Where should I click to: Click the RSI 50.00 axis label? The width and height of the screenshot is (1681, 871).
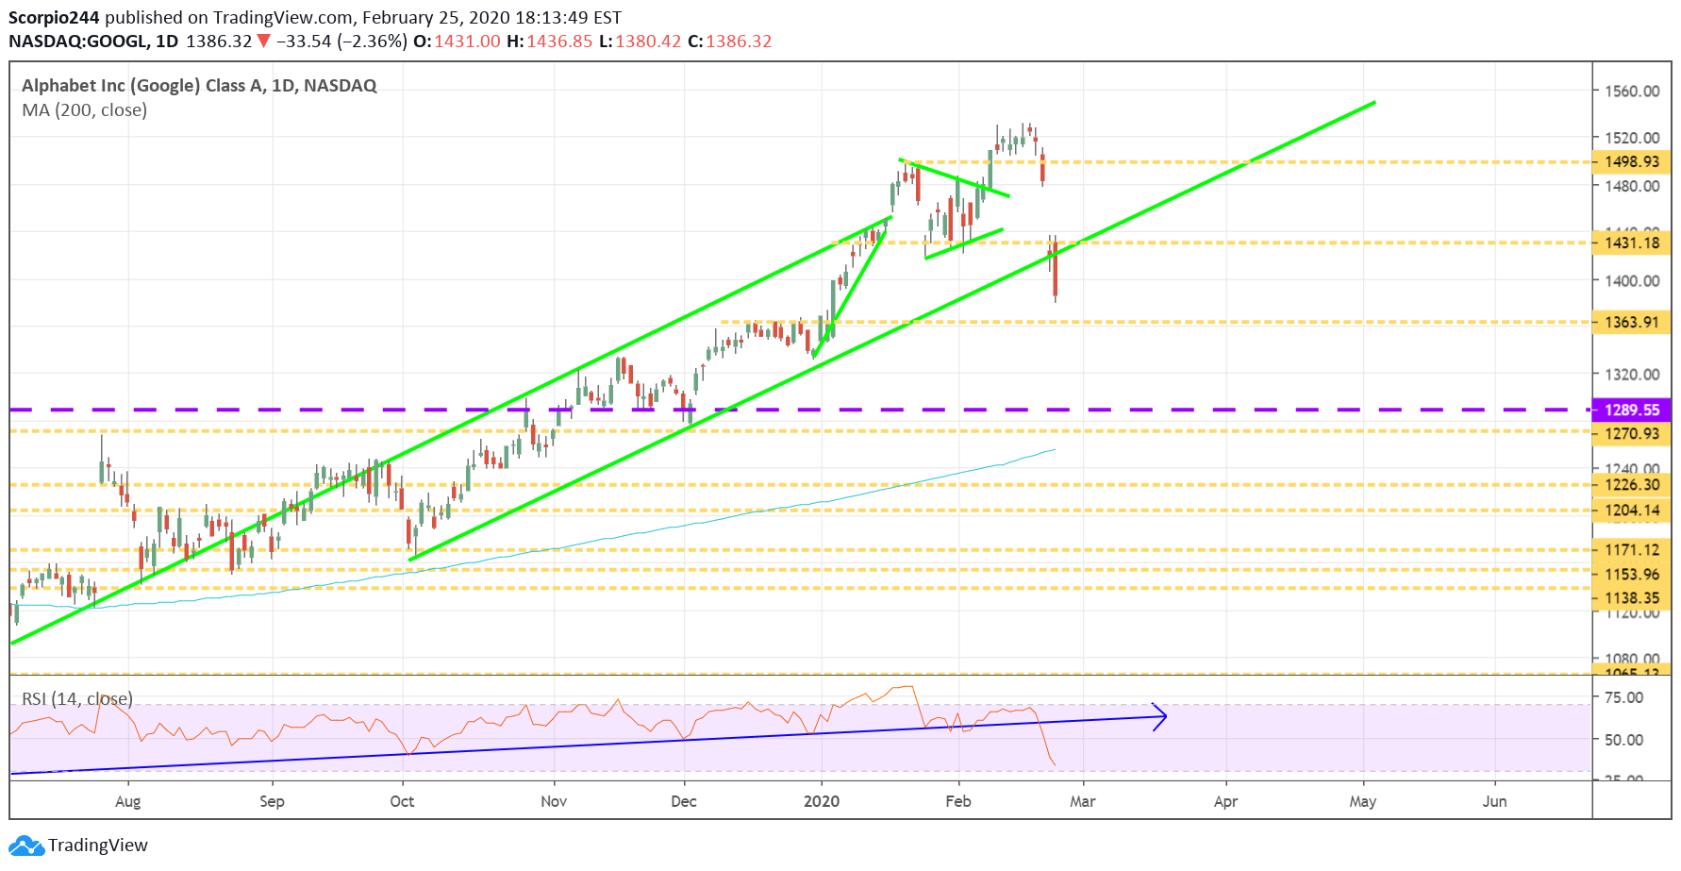[x=1624, y=740]
